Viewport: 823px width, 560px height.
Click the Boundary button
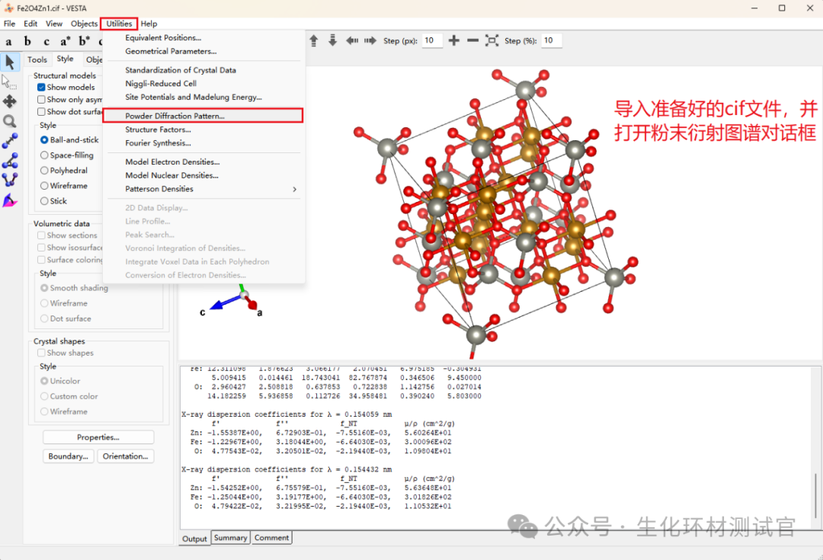coord(69,456)
